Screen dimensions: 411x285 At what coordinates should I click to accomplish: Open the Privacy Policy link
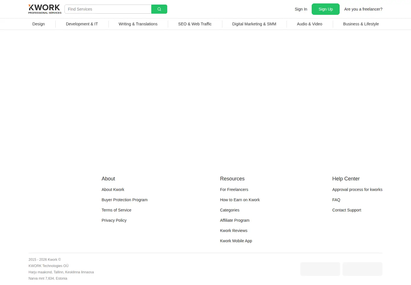pyautogui.click(x=114, y=220)
